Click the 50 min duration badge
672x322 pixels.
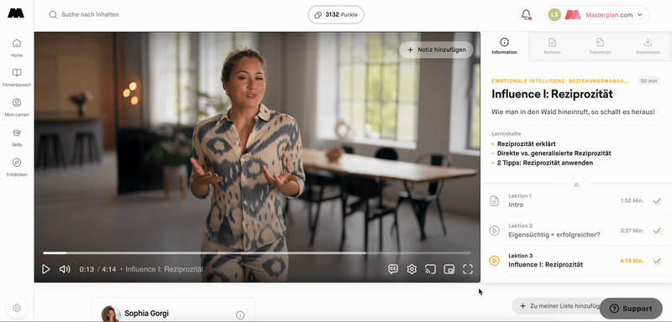(x=648, y=80)
